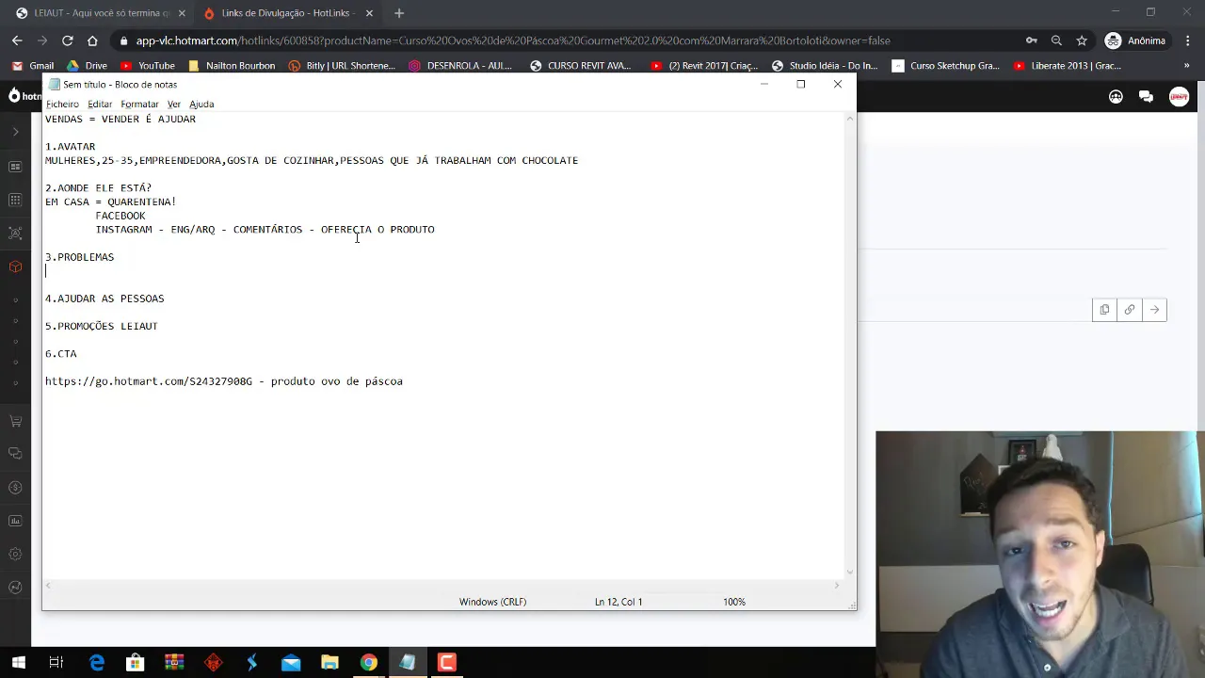The height and width of the screenshot is (678, 1205).
Task: Open the CURSO REVIT AVA bookmark
Action: pyautogui.click(x=580, y=66)
